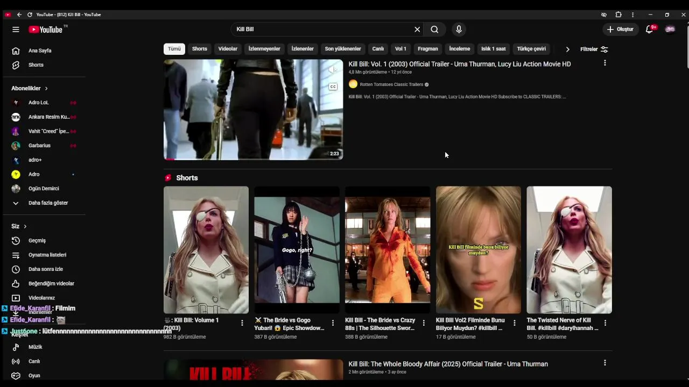Open options for Kill Bill: Volume 1 short
The image size is (689, 387).
242,323
